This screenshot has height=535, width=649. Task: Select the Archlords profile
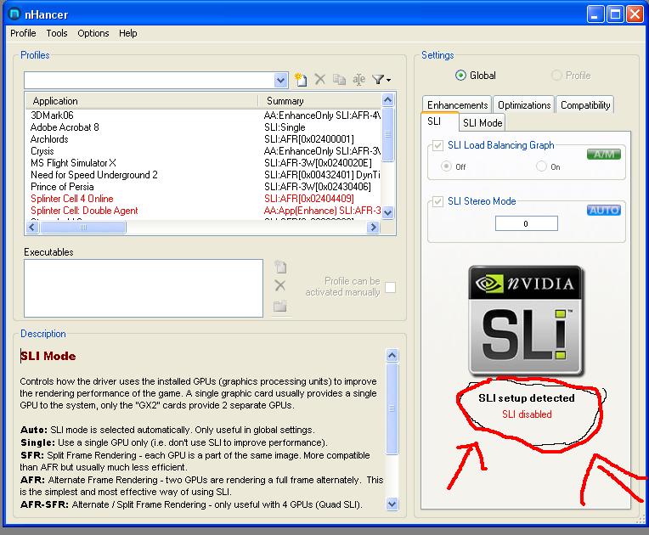(204, 139)
